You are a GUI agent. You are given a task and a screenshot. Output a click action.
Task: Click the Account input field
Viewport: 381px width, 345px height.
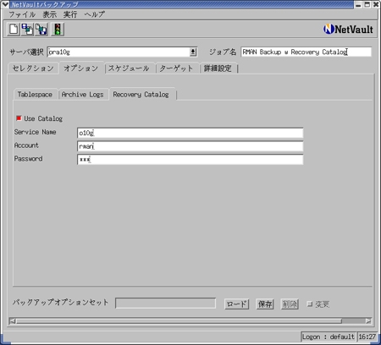click(190, 146)
